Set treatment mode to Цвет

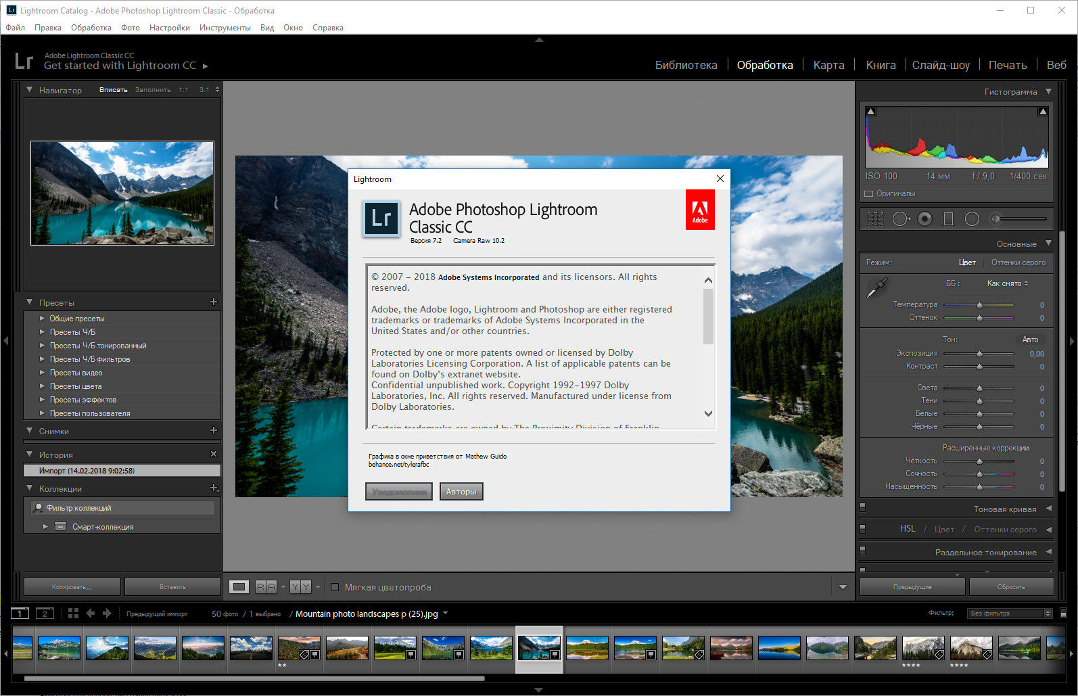click(967, 262)
